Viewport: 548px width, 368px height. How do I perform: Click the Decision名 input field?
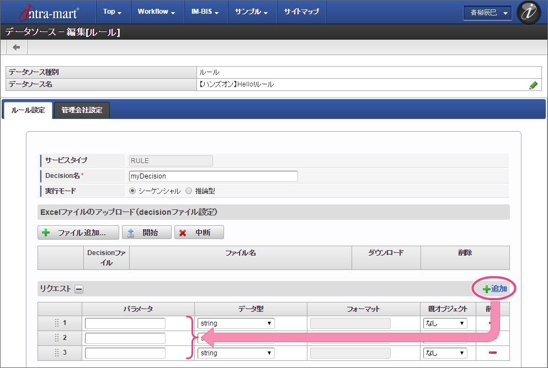(x=212, y=176)
